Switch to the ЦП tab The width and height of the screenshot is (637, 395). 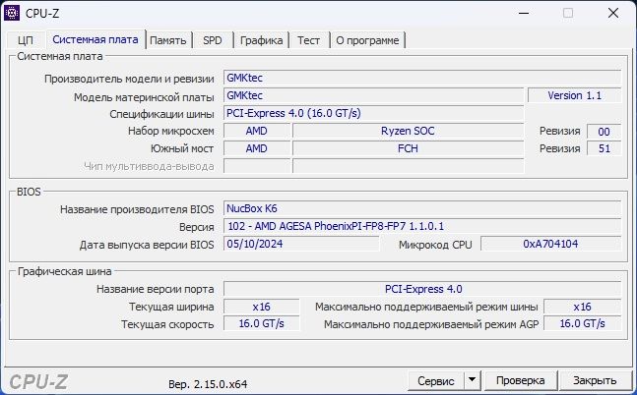pos(26,40)
